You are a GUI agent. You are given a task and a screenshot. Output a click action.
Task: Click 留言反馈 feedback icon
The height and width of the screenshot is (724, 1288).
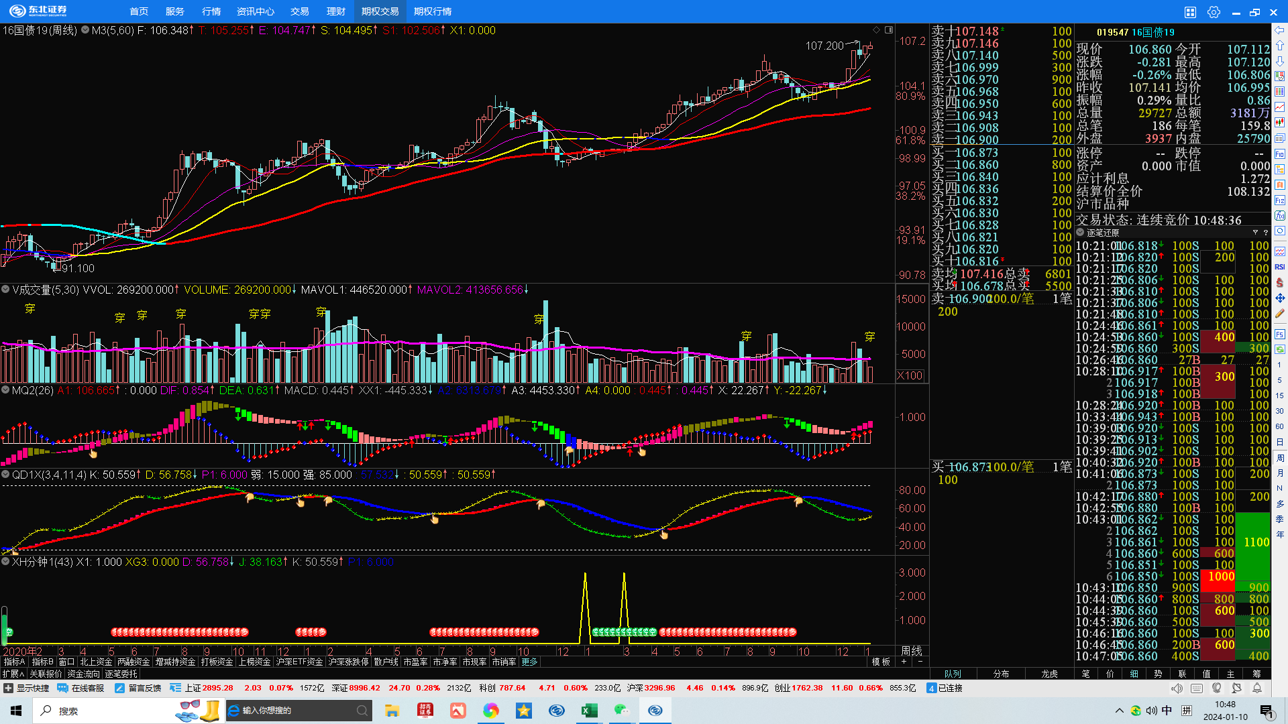click(x=138, y=688)
